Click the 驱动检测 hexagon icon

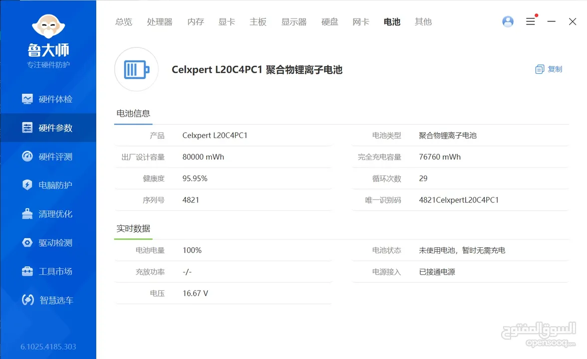[x=27, y=242]
